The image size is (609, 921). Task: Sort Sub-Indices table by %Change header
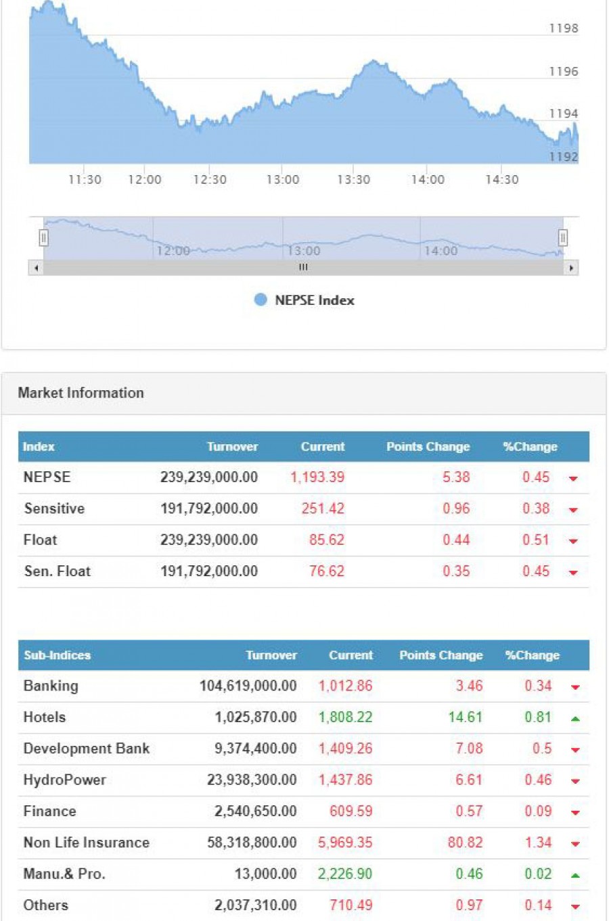pos(532,655)
